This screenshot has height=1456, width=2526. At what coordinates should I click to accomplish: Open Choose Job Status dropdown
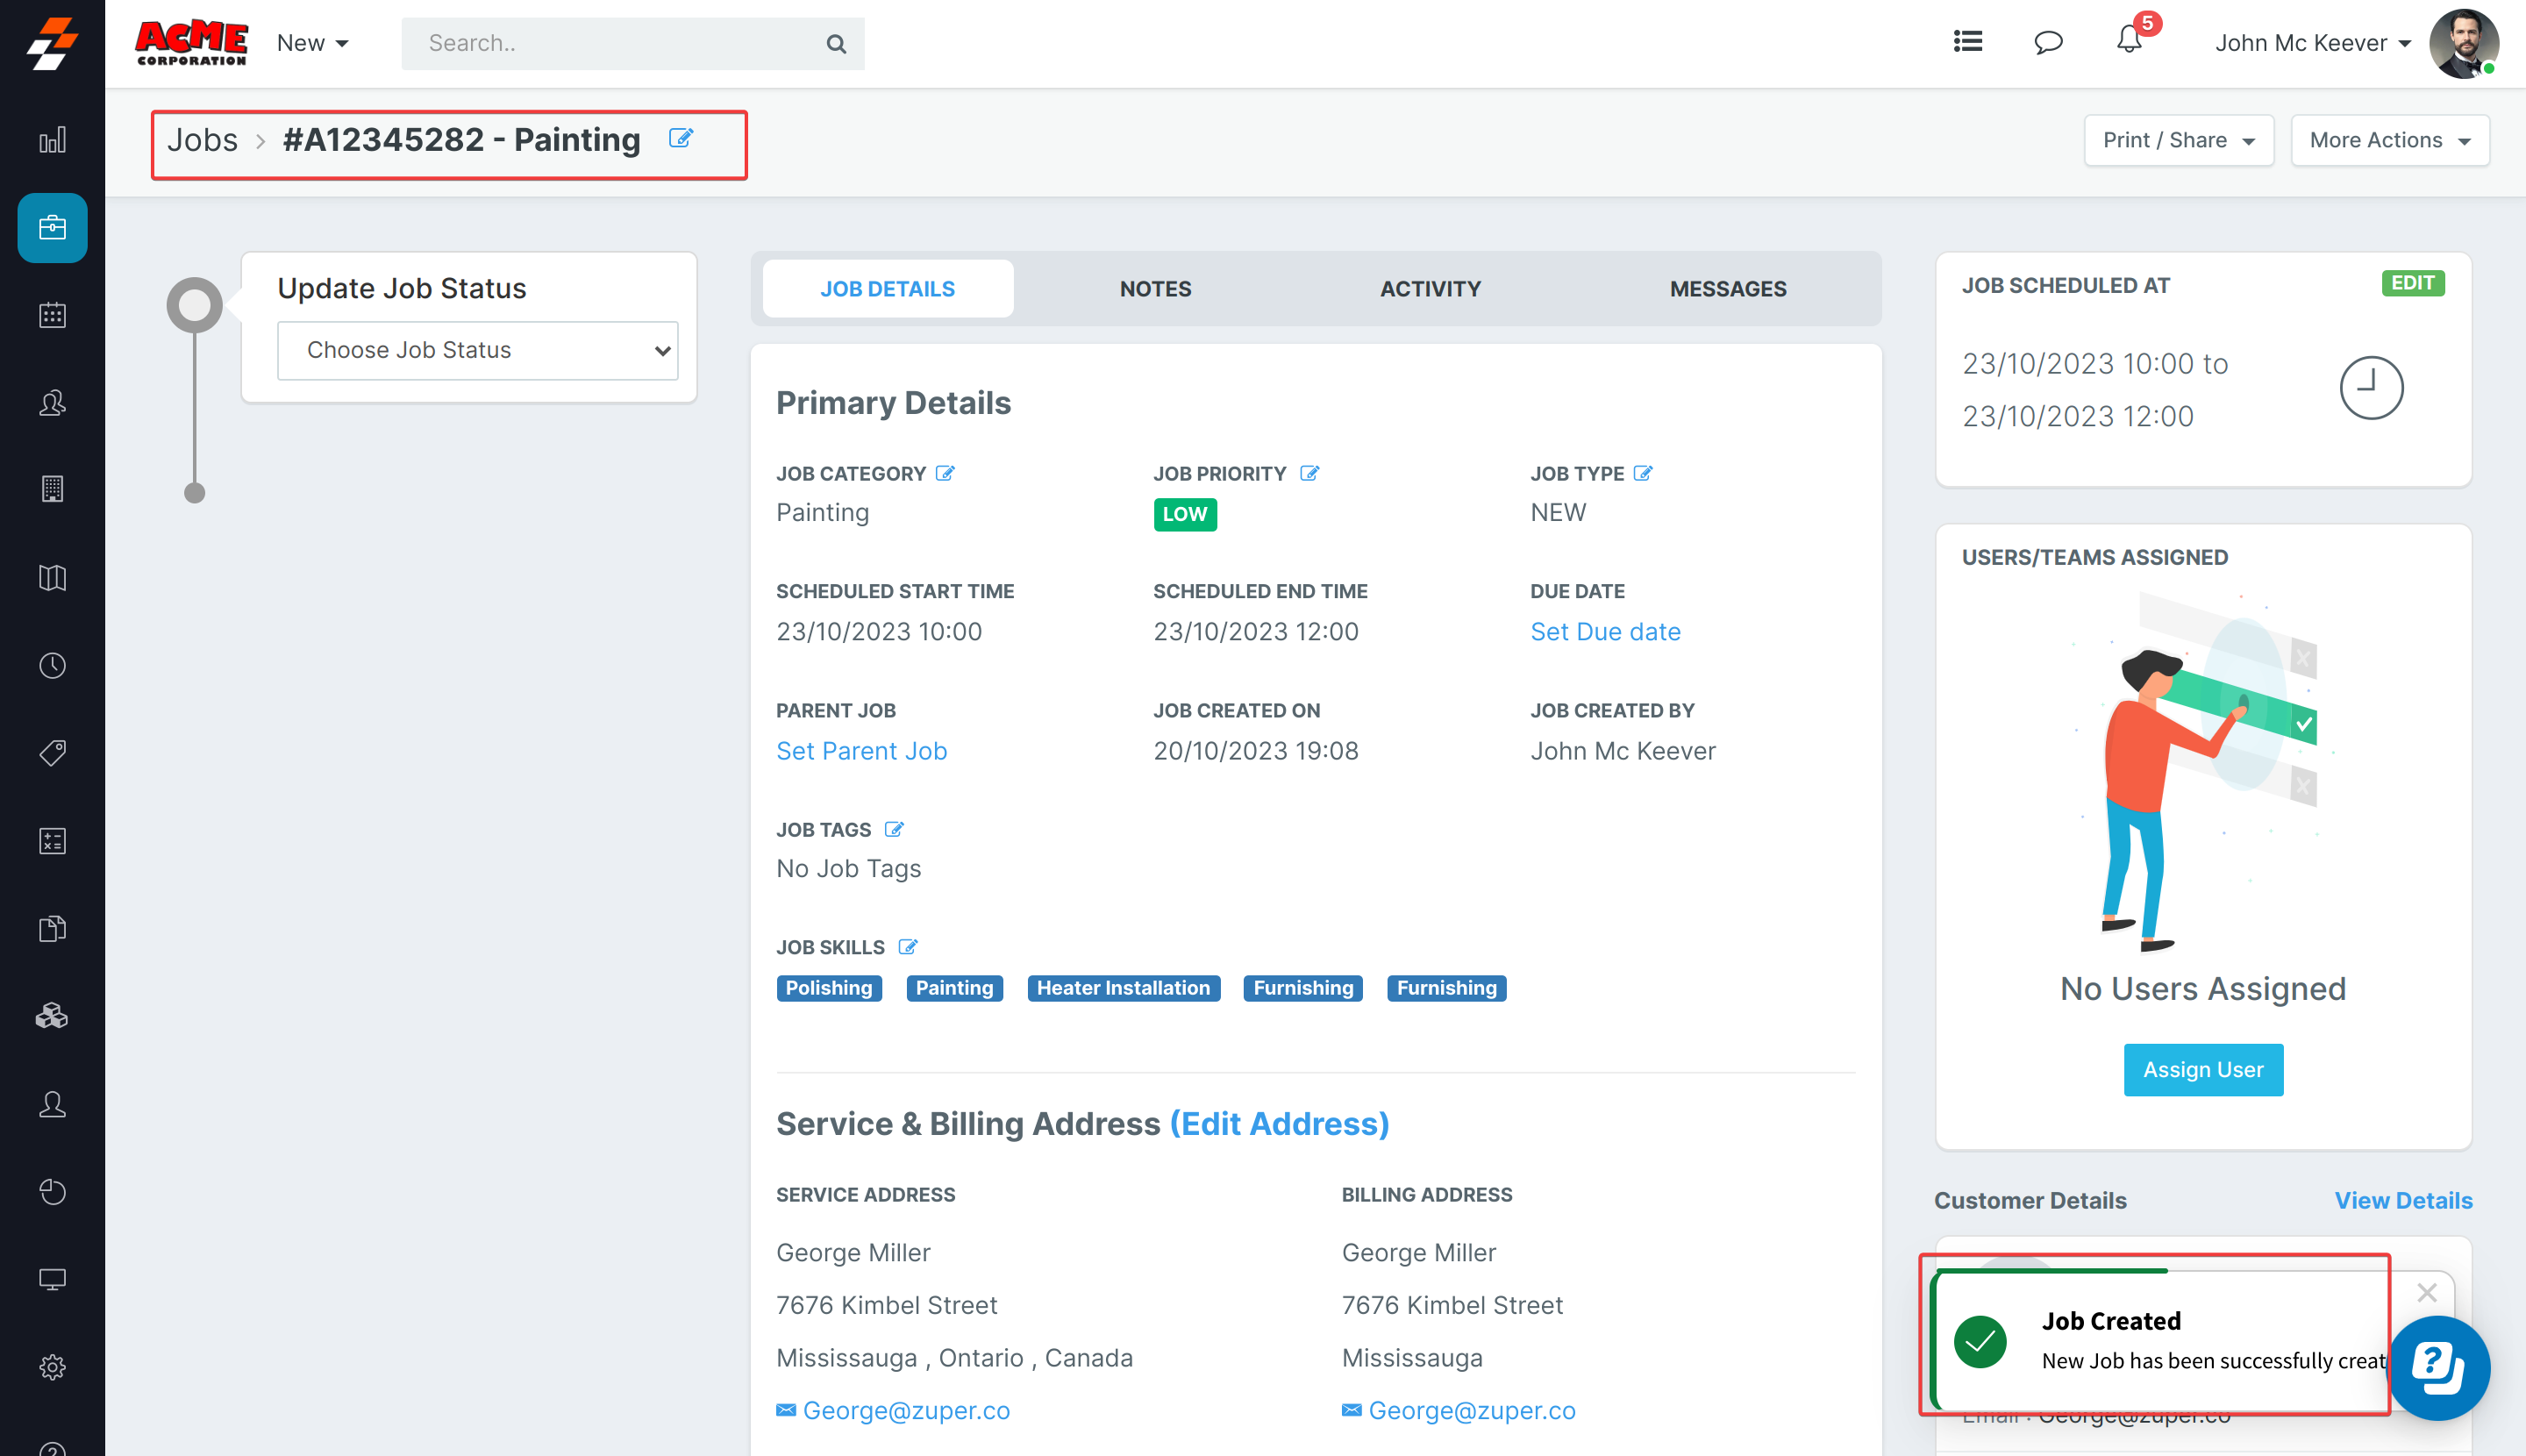477,350
